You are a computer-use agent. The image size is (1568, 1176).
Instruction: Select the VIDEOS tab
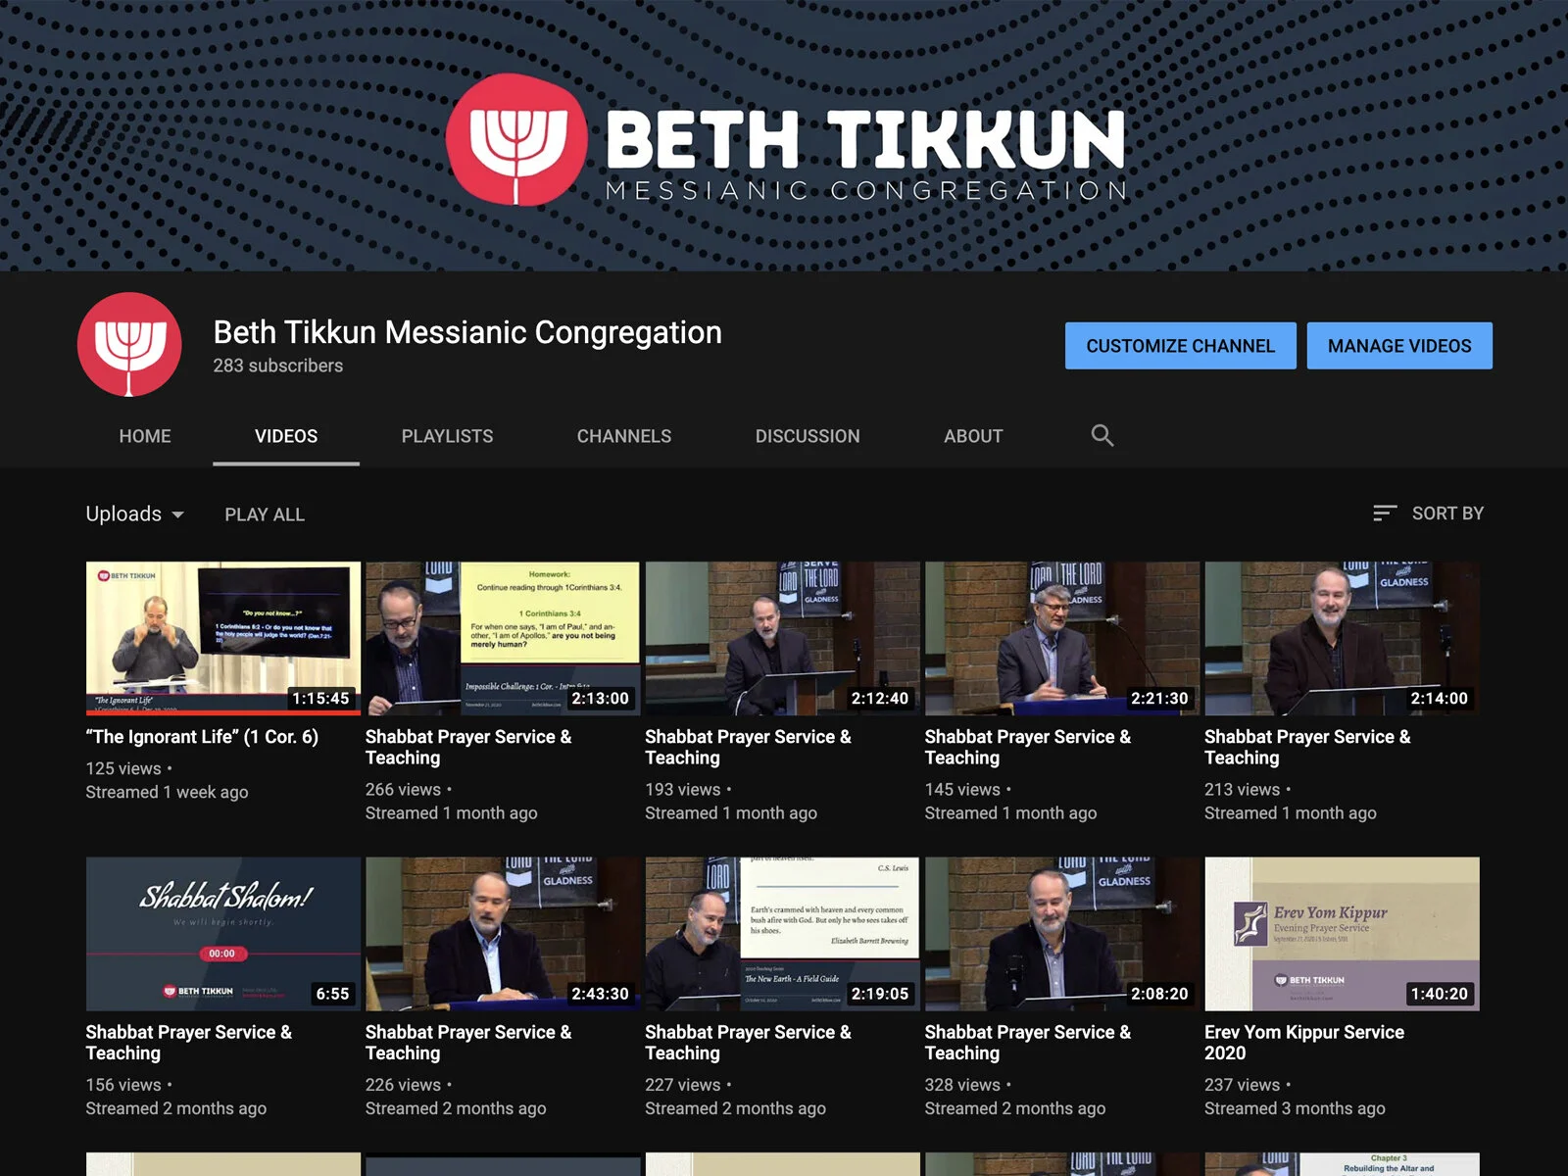coord(286,436)
